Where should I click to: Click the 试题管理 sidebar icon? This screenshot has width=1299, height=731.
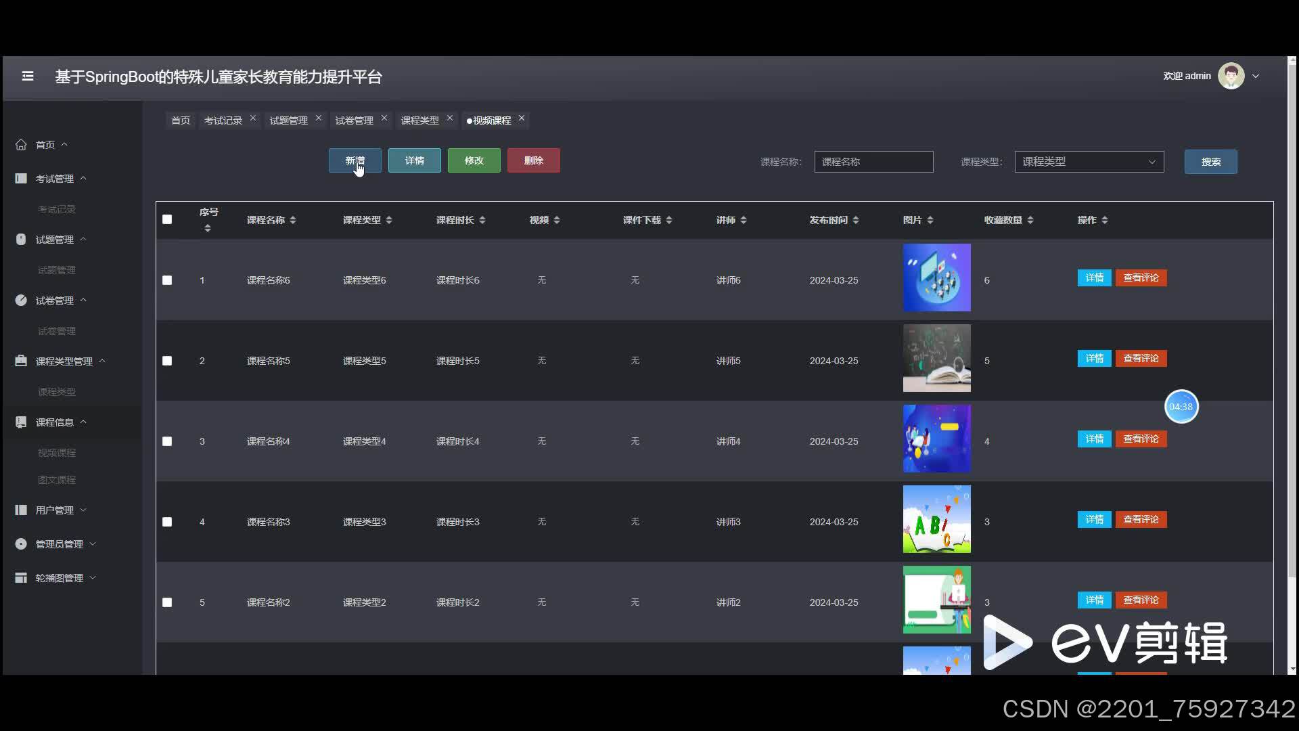point(21,240)
